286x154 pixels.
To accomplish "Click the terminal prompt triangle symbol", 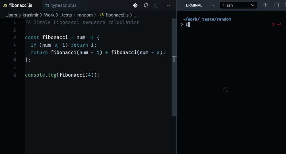I will 182,24.
